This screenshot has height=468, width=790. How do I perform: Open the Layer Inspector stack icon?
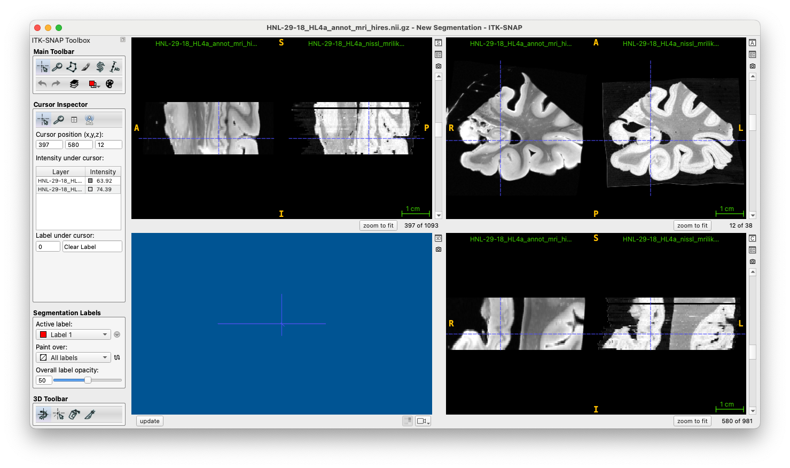tap(74, 84)
